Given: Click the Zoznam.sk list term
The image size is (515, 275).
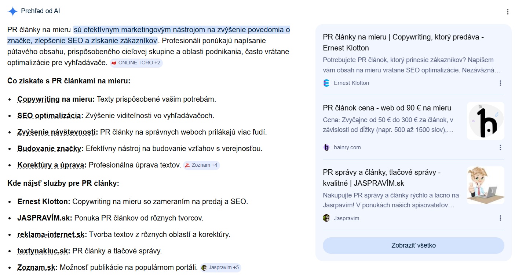Looking at the screenshot, I should click(x=37, y=267).
